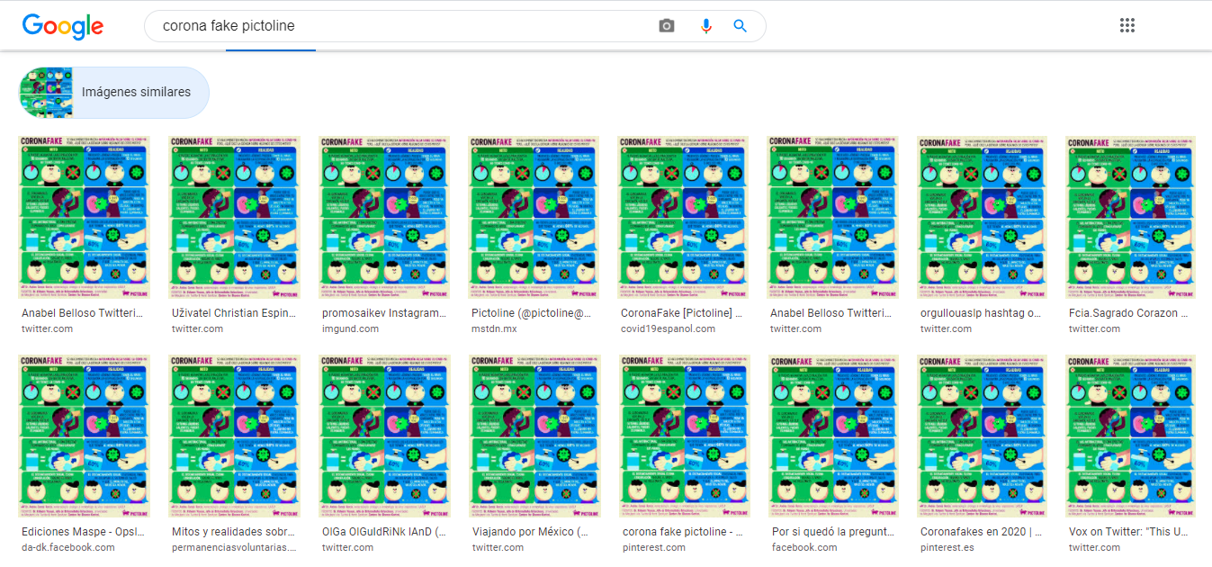Click the small query thumbnail inside the similar images chip
1212x567 pixels.
49,92
